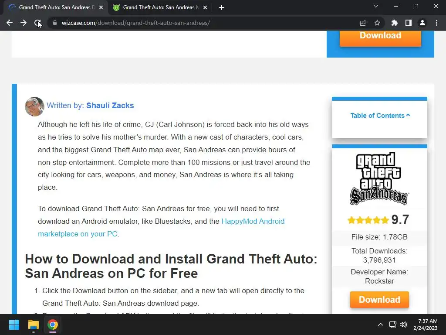
Task: Click the sidebar orange Download button
Action: tap(379, 300)
